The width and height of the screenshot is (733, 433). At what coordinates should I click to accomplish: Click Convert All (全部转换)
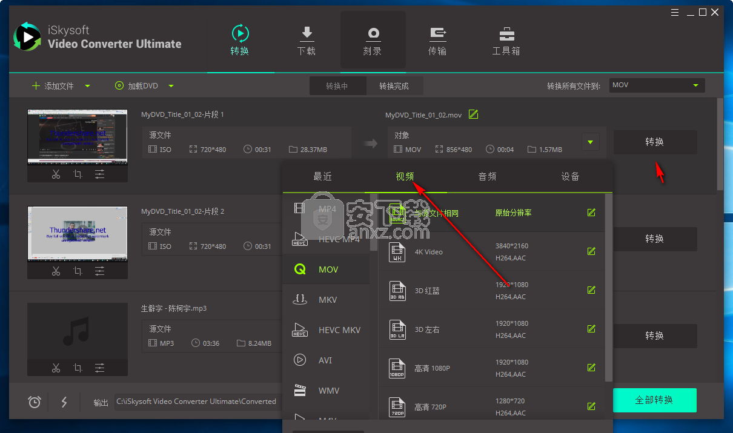(x=655, y=400)
